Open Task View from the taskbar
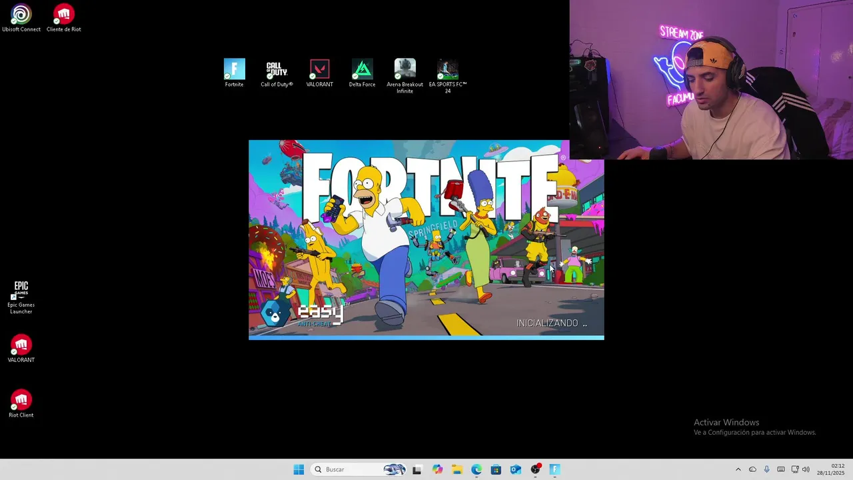The width and height of the screenshot is (853, 480). pos(417,469)
